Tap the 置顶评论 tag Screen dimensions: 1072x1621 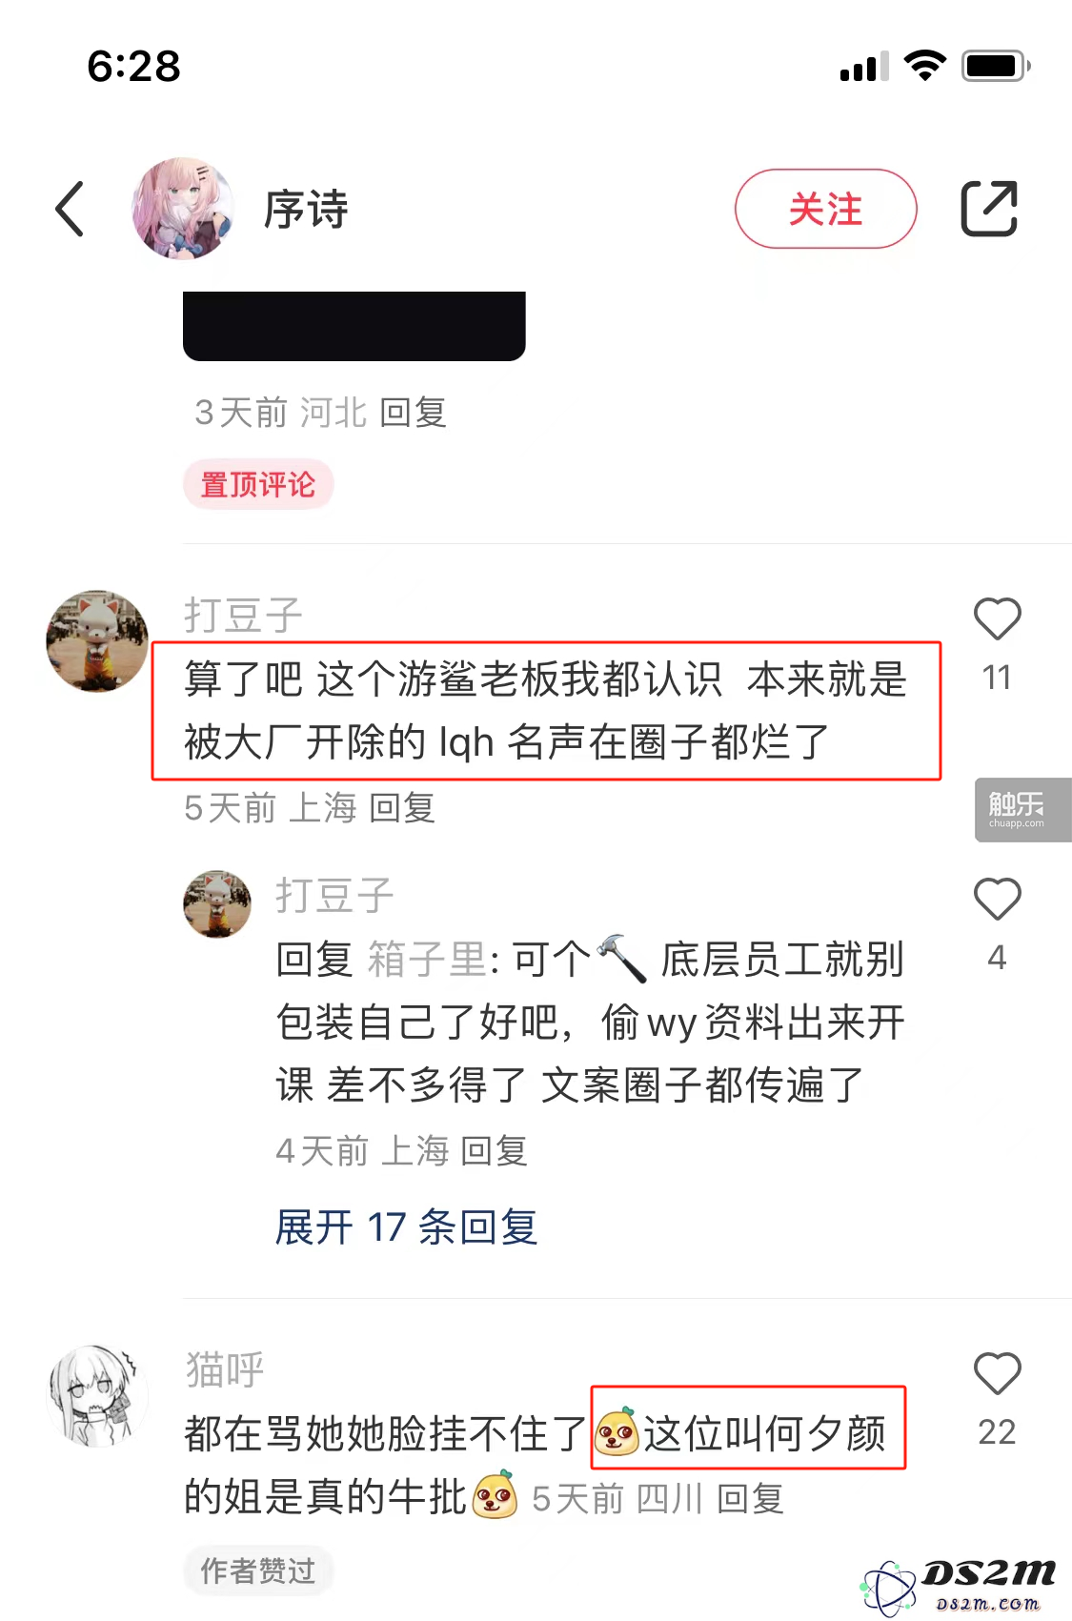(x=258, y=484)
